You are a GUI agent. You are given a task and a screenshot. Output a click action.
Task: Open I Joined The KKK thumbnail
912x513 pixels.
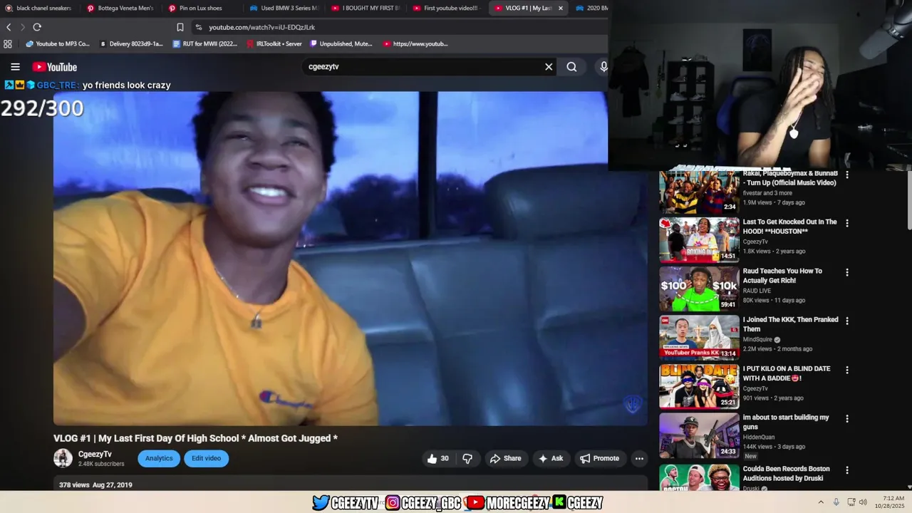pyautogui.click(x=699, y=338)
